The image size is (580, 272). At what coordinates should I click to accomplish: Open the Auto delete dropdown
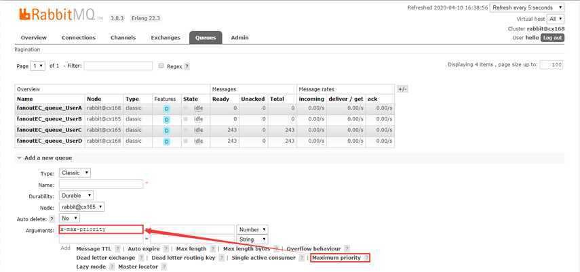(69, 219)
